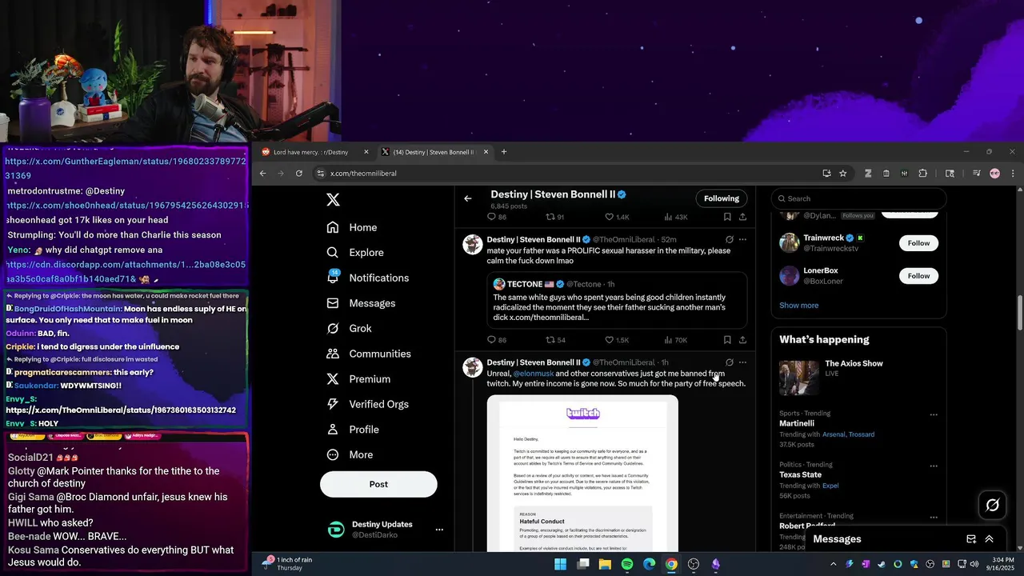
Task: Open OBS Studio from the taskbar
Action: tap(694, 564)
